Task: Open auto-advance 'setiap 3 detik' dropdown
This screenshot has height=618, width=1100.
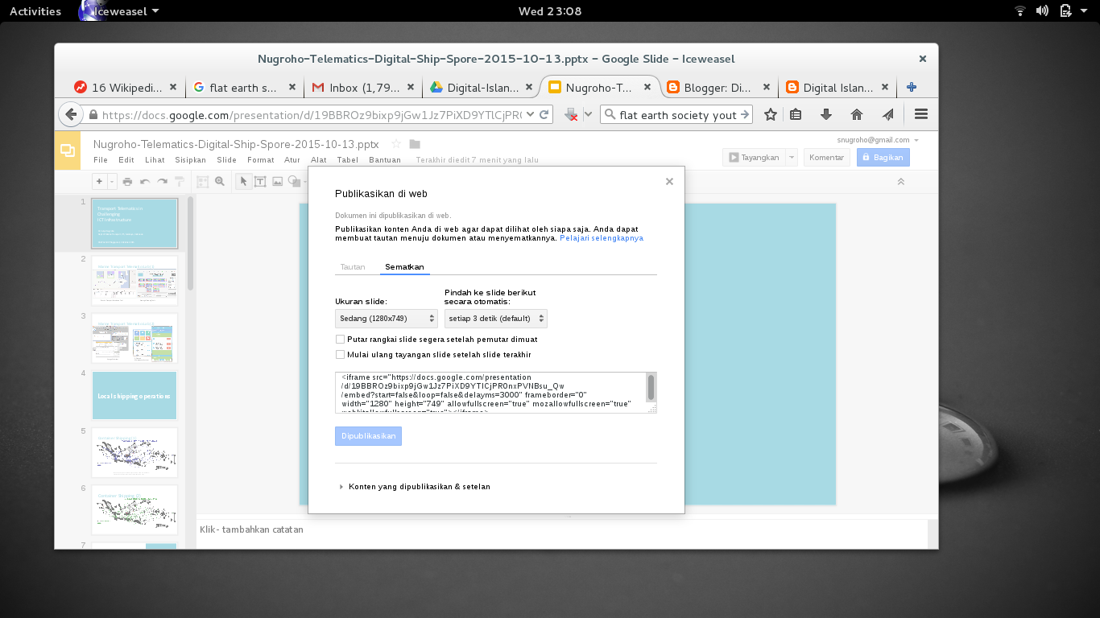Action: click(x=496, y=319)
